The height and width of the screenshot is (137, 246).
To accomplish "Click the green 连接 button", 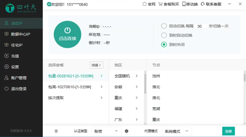I will coord(228,131).
